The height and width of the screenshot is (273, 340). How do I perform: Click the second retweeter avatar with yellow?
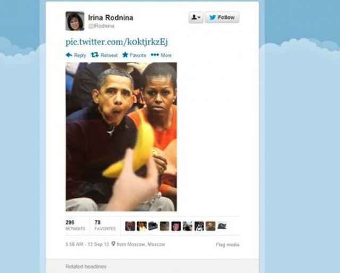tap(142, 226)
